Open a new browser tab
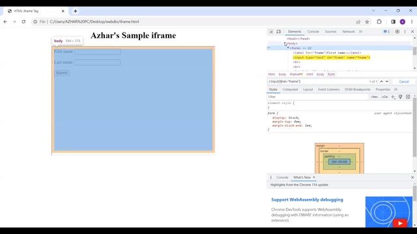 click(76, 11)
